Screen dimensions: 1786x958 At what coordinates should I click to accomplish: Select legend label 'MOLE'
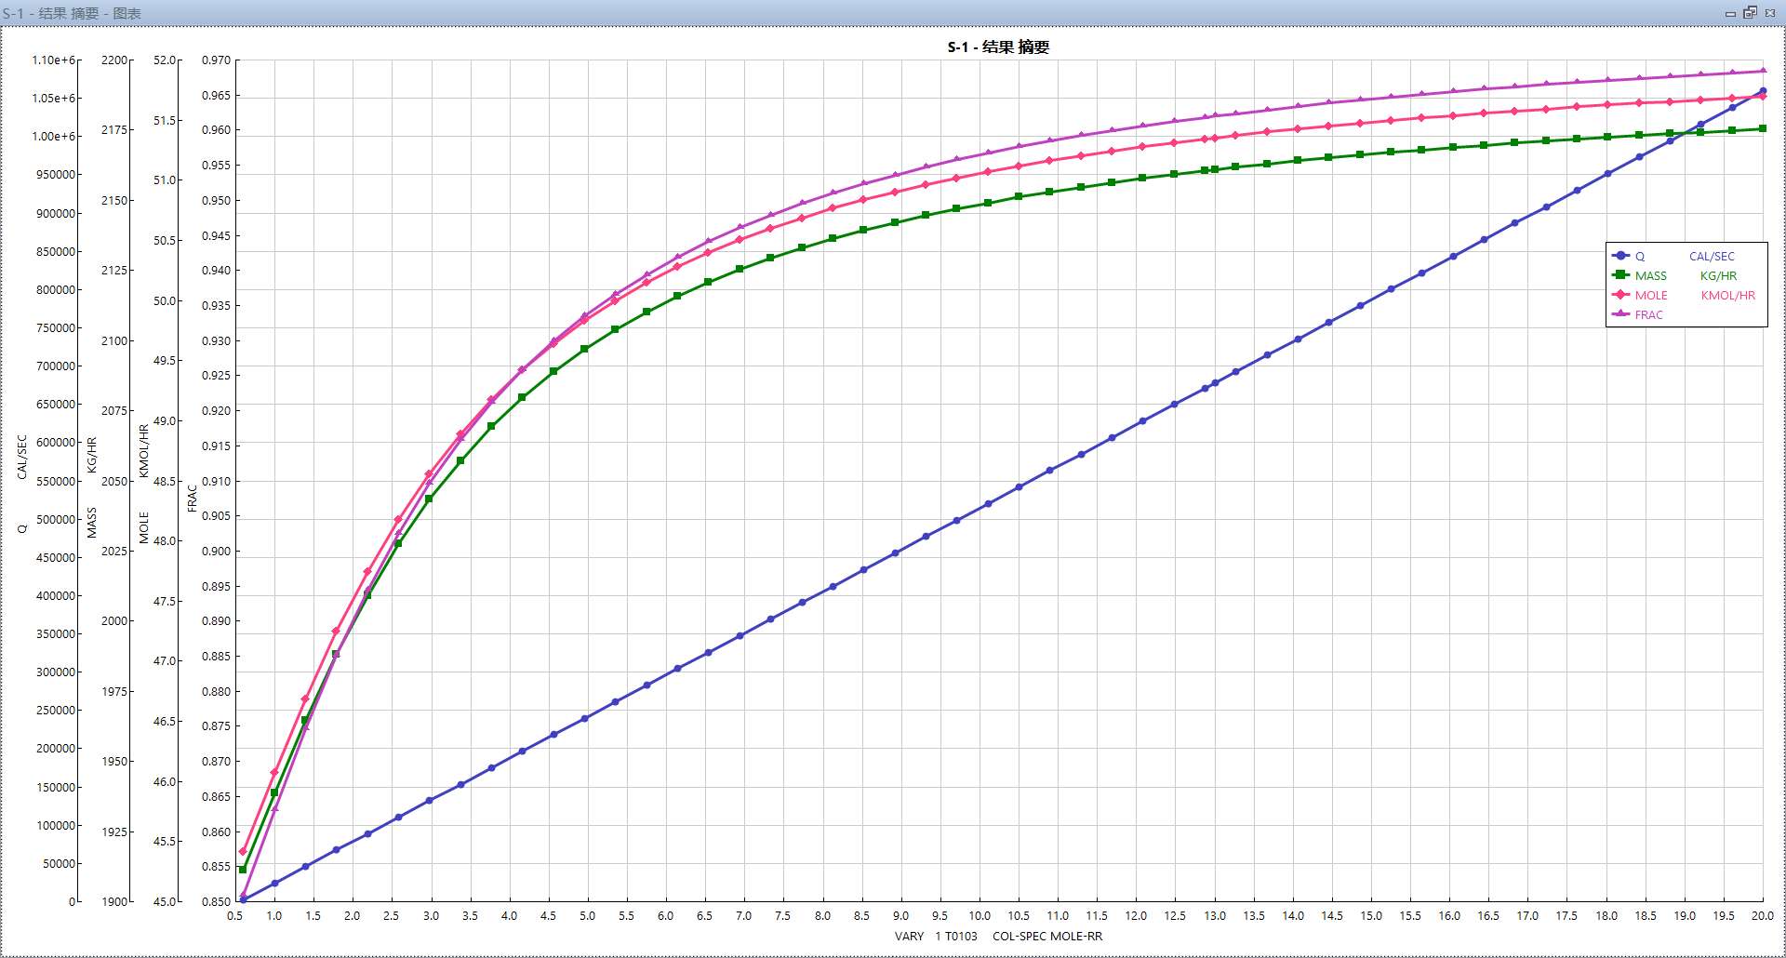click(x=1651, y=296)
